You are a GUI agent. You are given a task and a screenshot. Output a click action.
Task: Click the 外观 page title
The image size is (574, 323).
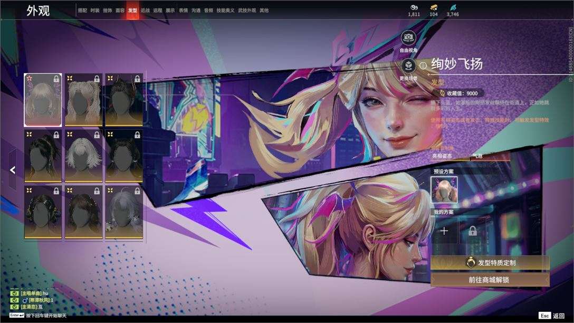(37, 11)
